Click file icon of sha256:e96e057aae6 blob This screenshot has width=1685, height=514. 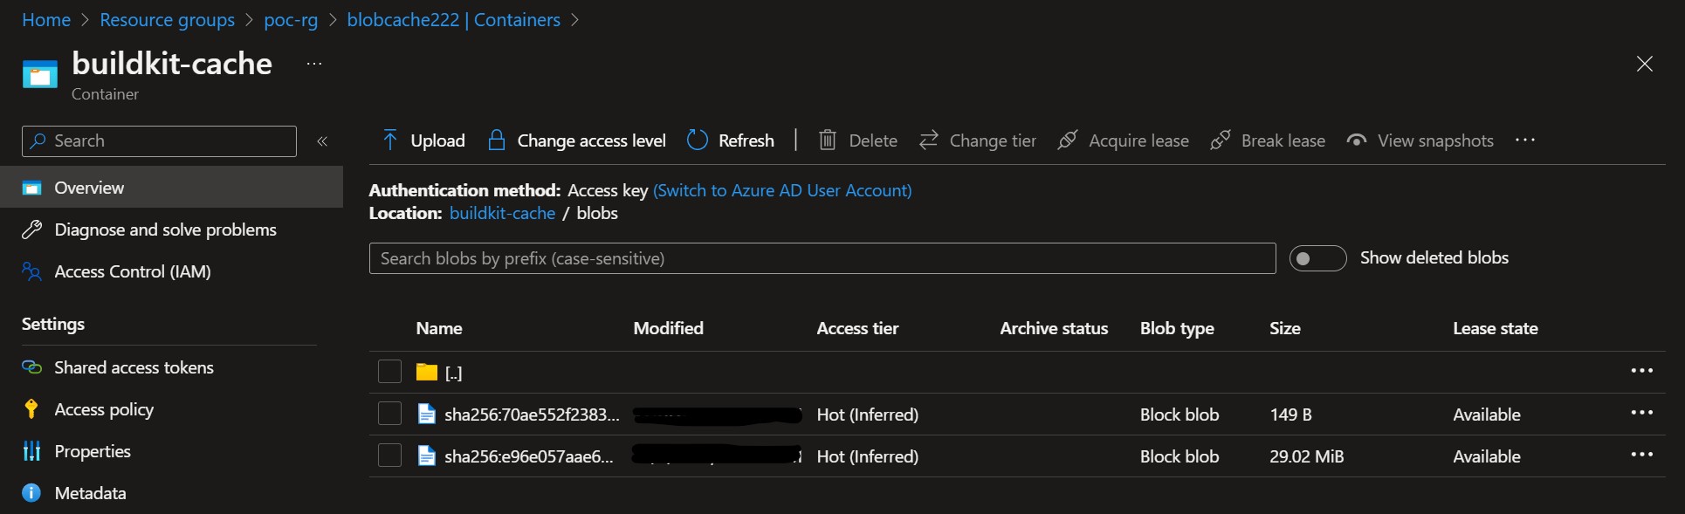click(x=427, y=456)
